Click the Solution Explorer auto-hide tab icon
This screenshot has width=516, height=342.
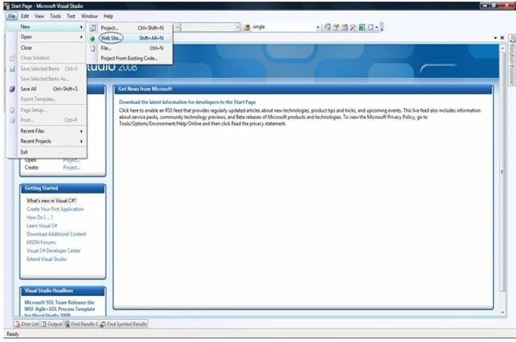point(512,39)
